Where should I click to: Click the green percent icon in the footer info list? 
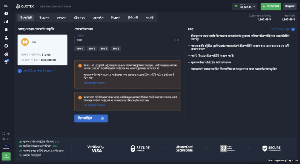(21, 155)
